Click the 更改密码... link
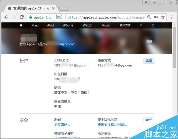The height and width of the screenshot is (139, 178). click(62, 125)
